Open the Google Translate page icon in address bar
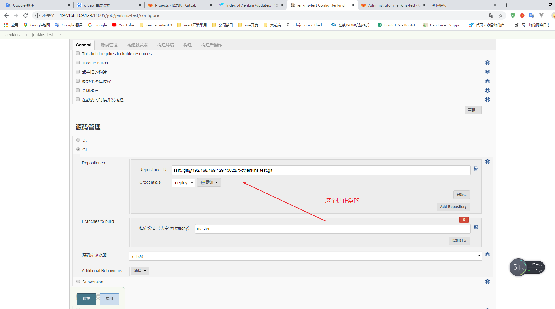Screen dimensions: 555x309 (x=491, y=15)
